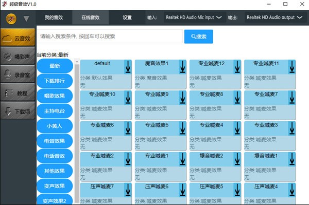The image size is (309, 205).
Task: Open the 下载项 downloads section
Action: [x=18, y=111]
